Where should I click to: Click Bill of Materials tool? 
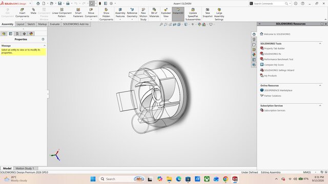154,13
